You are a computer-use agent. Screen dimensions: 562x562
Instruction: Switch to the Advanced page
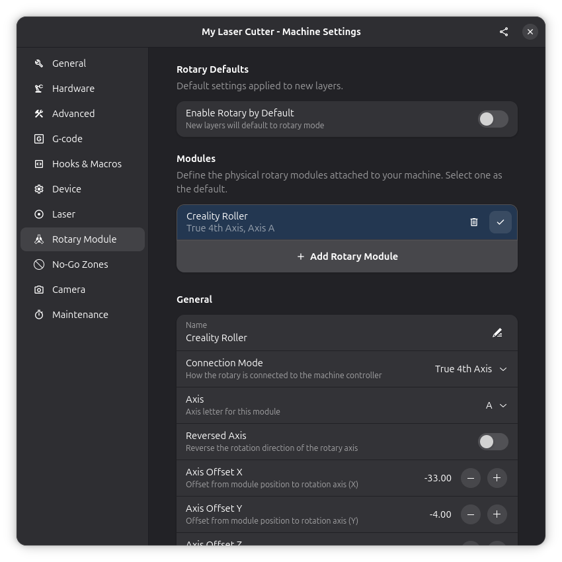(83, 114)
